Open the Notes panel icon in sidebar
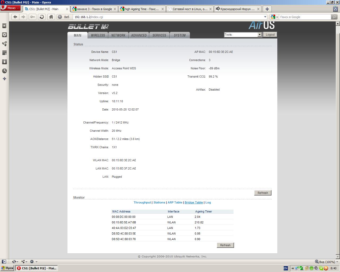This screenshot has width=340, height=272. (4, 53)
